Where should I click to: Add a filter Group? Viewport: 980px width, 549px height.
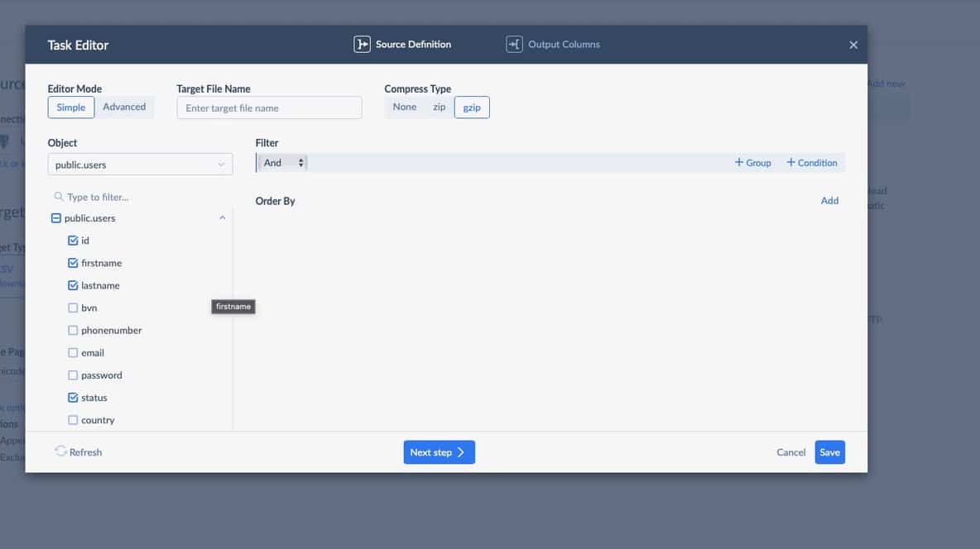[752, 163]
